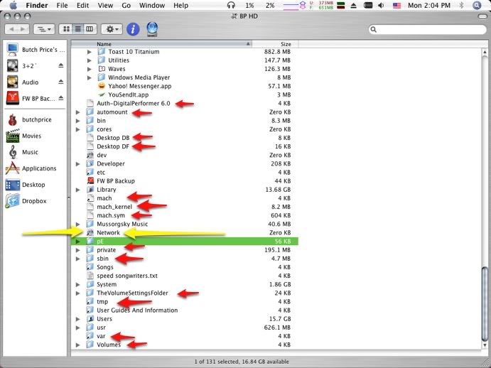491x368 pixels.
Task: Switch to column view
Action: [x=90, y=29]
